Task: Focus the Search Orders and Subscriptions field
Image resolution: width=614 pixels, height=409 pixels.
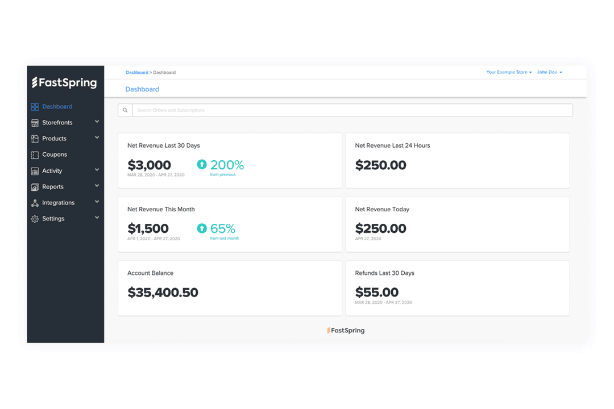Action: [352, 110]
